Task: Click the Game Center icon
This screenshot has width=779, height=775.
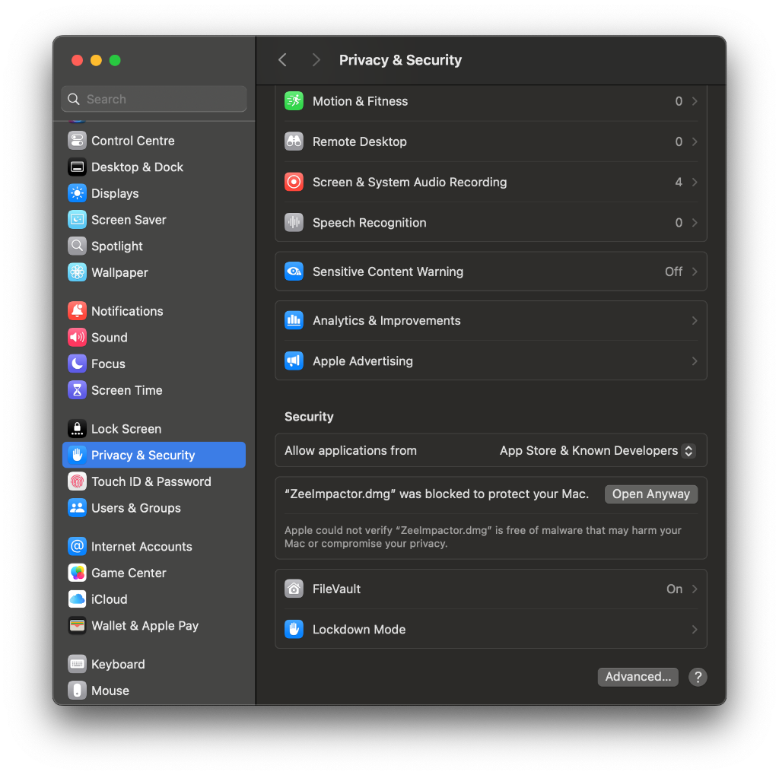Action: (x=77, y=573)
